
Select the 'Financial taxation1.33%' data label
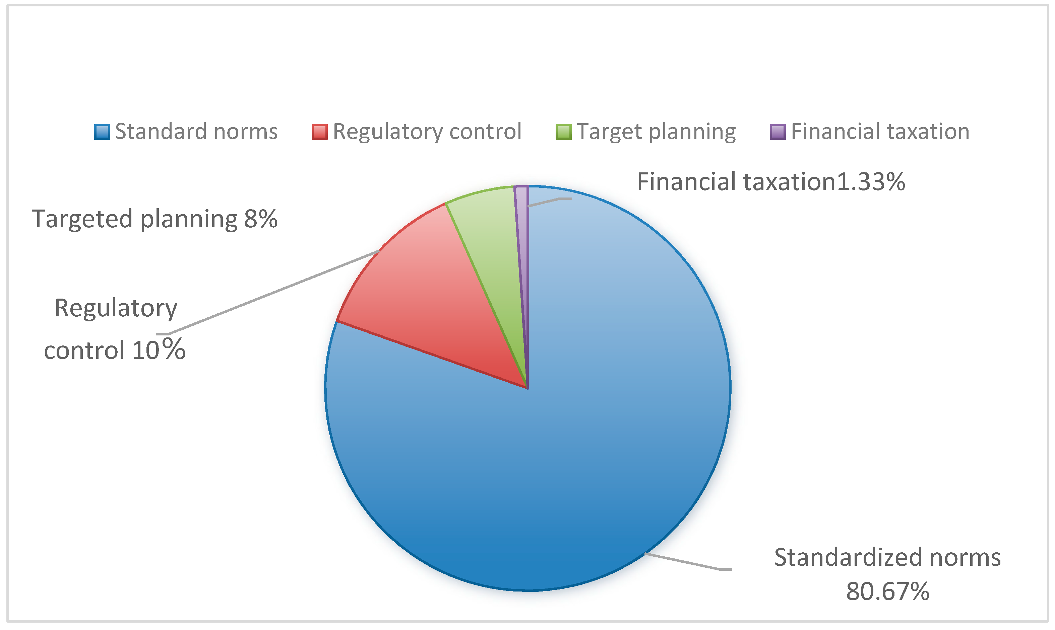pyautogui.click(x=771, y=182)
